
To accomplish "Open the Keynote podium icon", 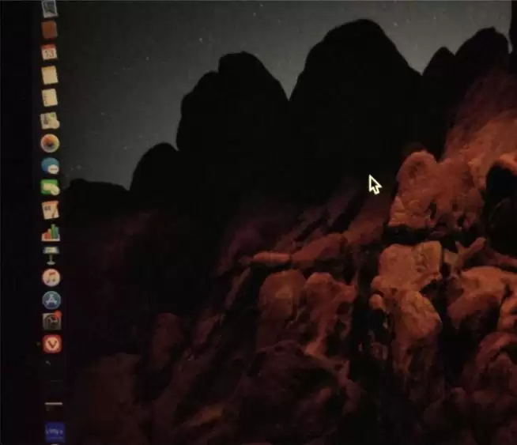I will 51,255.
